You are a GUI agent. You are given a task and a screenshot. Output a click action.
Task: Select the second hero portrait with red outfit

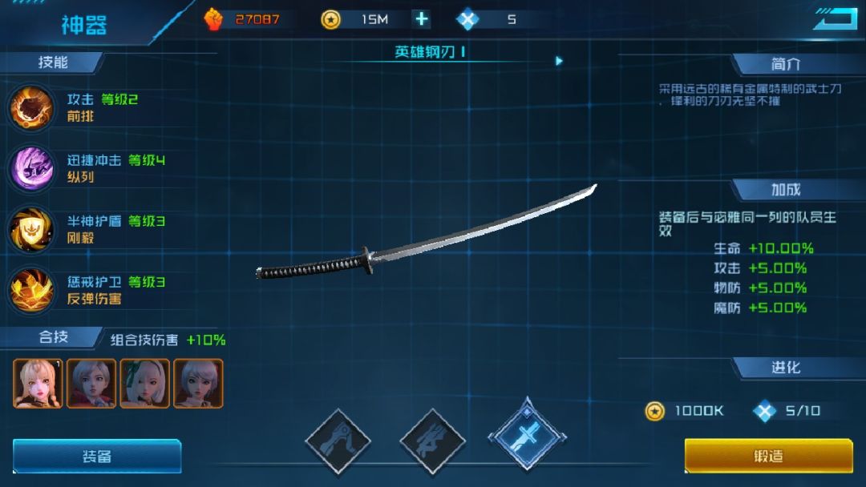click(91, 384)
